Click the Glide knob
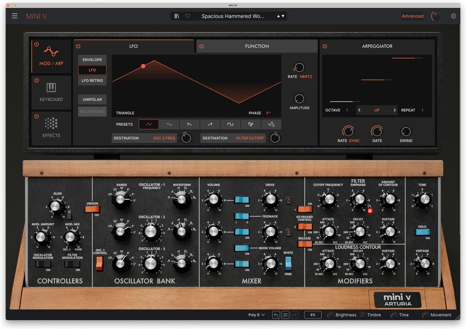 click(55, 206)
